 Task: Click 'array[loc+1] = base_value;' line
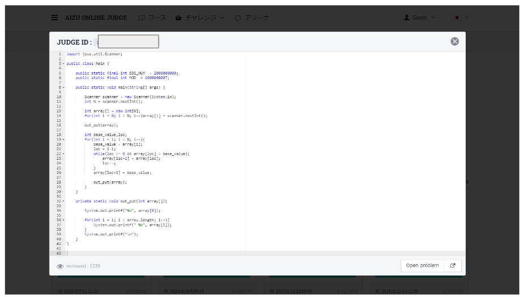click(x=123, y=173)
